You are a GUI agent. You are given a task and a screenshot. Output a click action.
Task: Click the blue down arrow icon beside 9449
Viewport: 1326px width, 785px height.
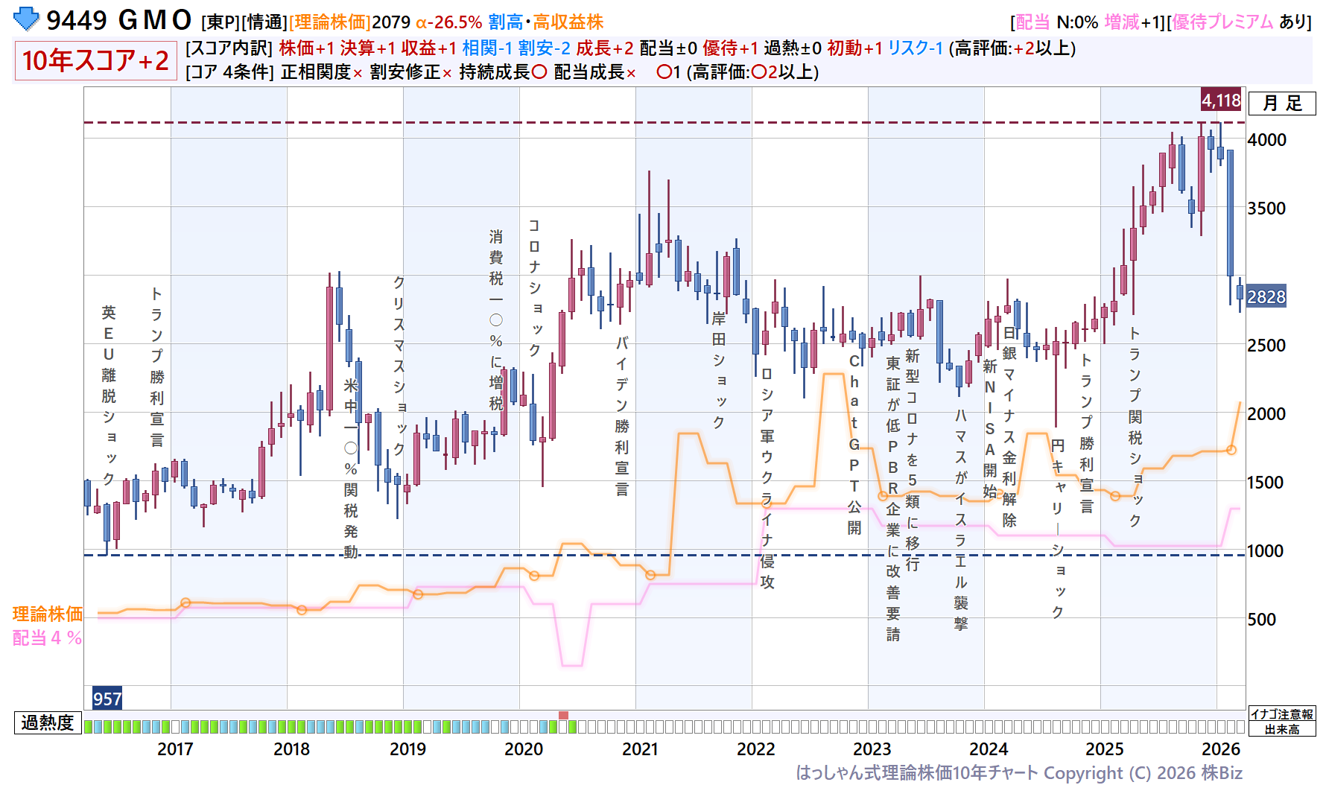click(27, 19)
